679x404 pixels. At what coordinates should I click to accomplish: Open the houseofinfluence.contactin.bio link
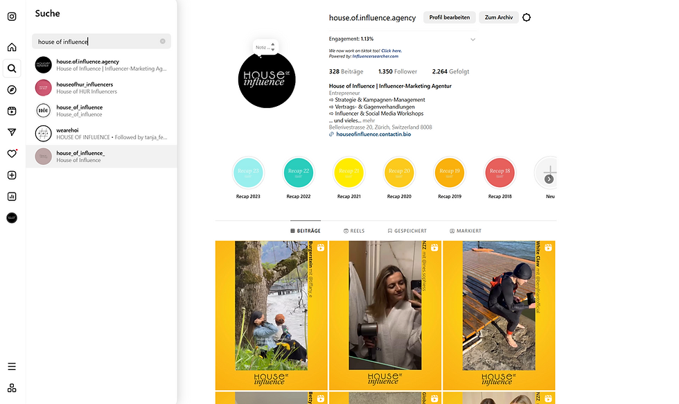[x=373, y=134]
